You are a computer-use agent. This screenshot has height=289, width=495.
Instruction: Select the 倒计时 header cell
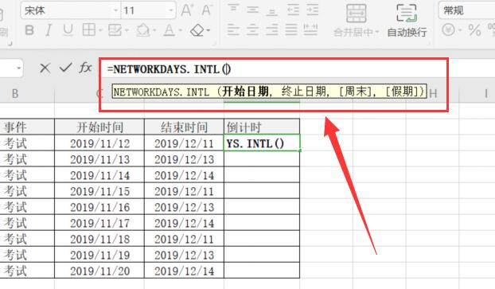tap(262, 127)
